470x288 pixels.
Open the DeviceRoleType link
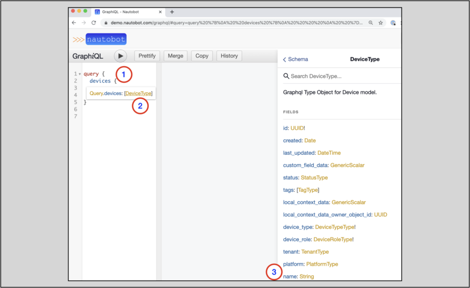point(333,239)
